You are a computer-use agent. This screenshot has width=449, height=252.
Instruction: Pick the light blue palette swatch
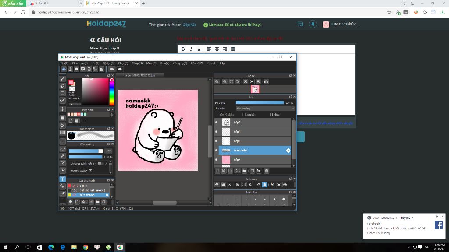tap(82, 114)
